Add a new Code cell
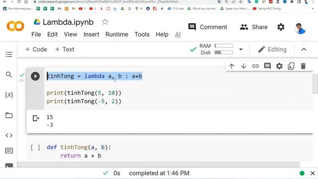 36,49
